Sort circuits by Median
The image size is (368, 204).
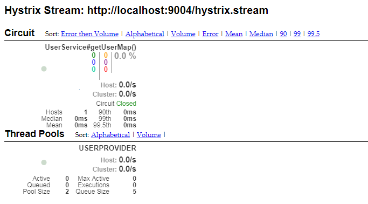point(261,34)
